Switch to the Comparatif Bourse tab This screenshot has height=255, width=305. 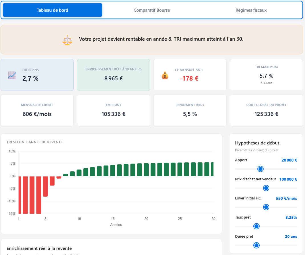click(152, 10)
